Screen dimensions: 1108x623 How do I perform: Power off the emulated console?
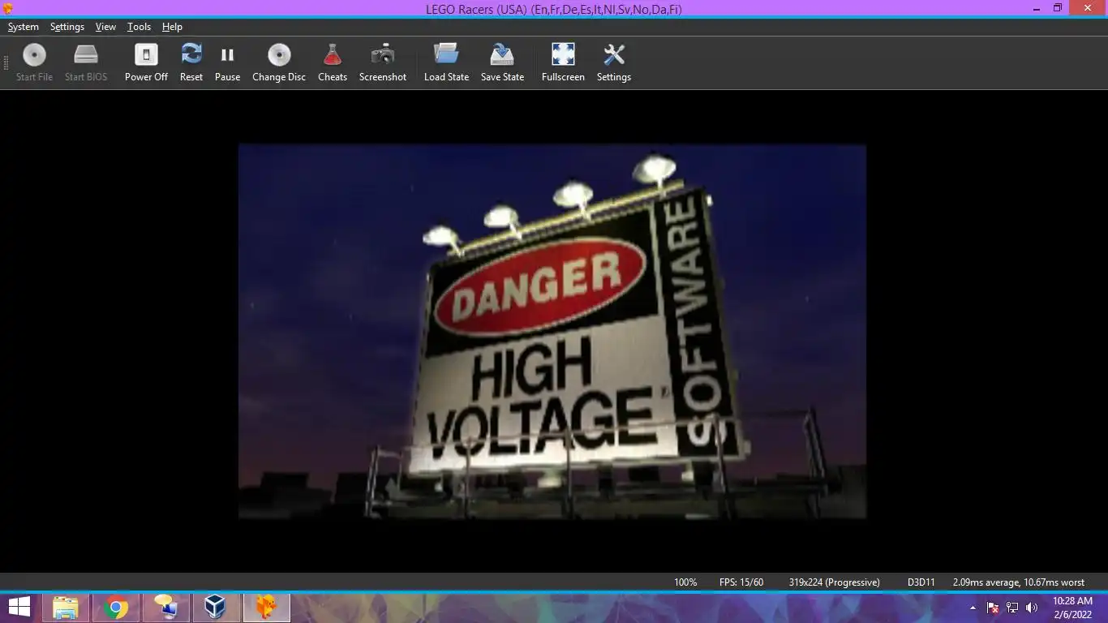(x=146, y=62)
